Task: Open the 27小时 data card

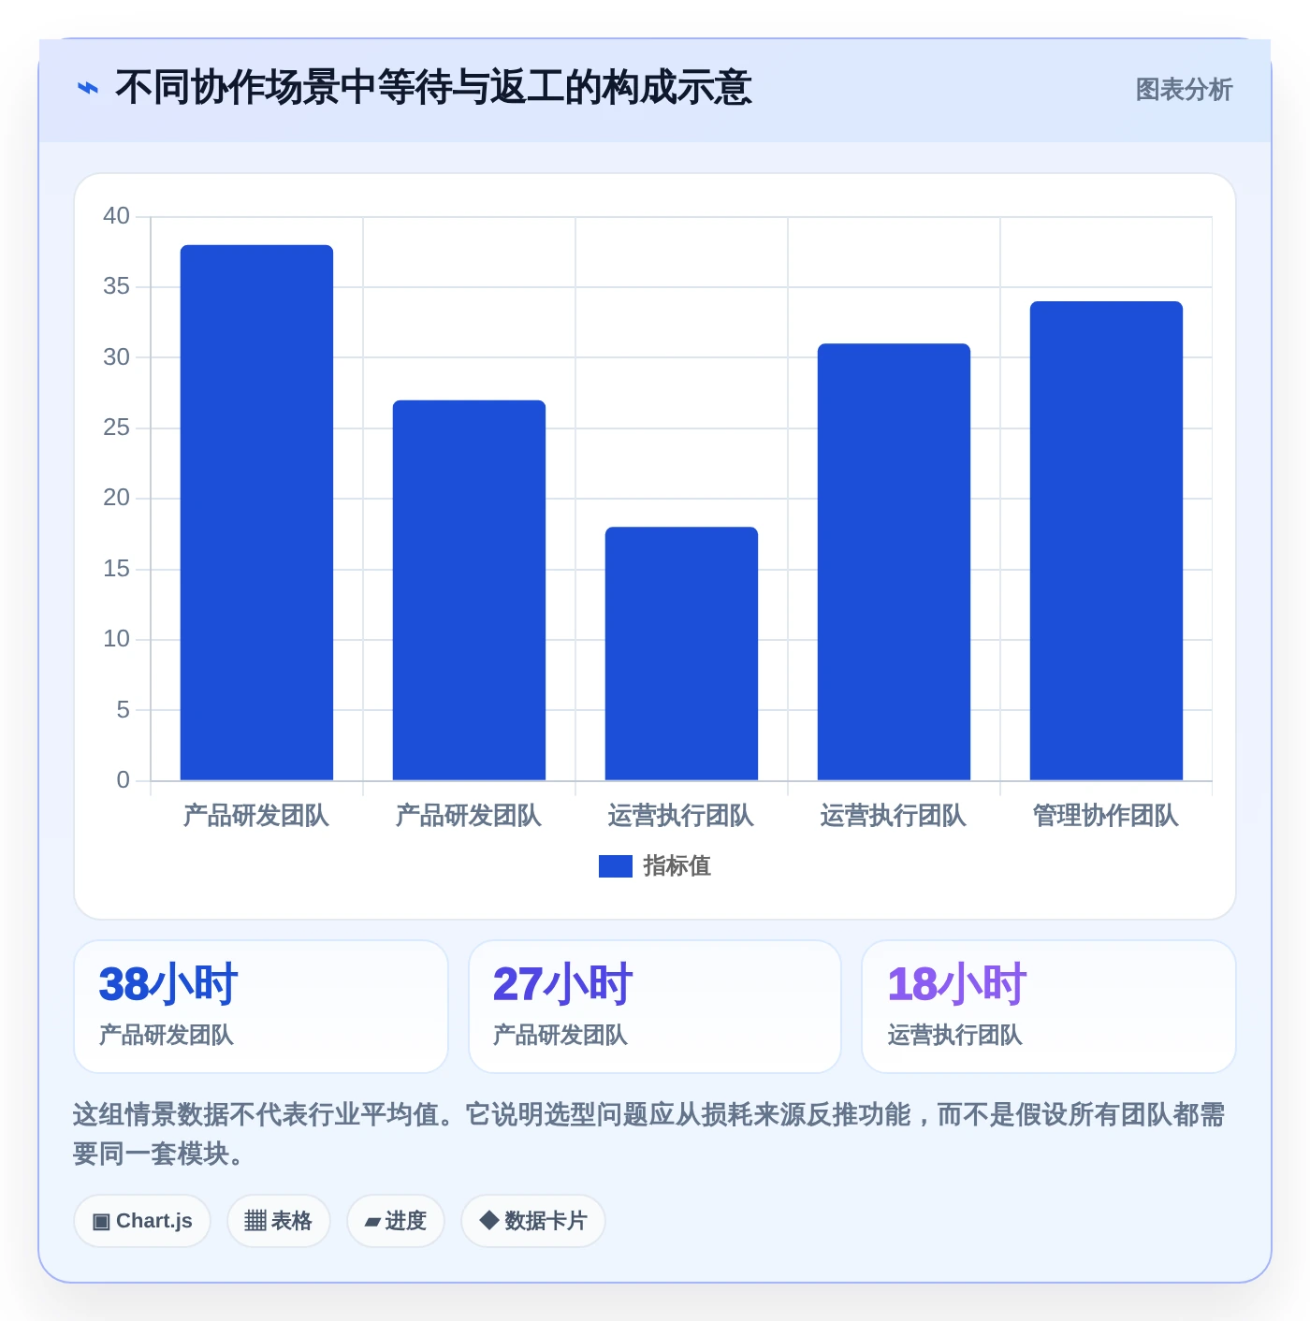Action: [655, 1007]
